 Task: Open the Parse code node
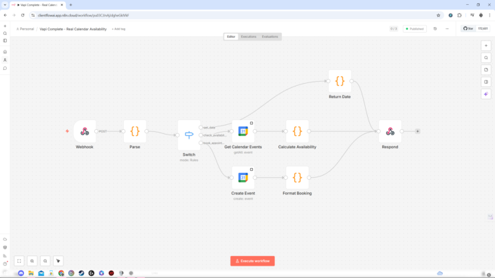tap(135, 131)
